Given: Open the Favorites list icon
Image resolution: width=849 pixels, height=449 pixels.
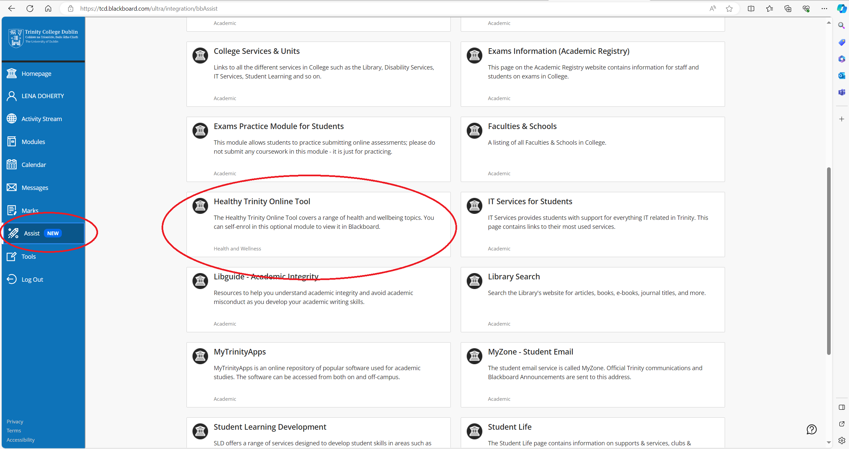Looking at the screenshot, I should click(769, 9).
